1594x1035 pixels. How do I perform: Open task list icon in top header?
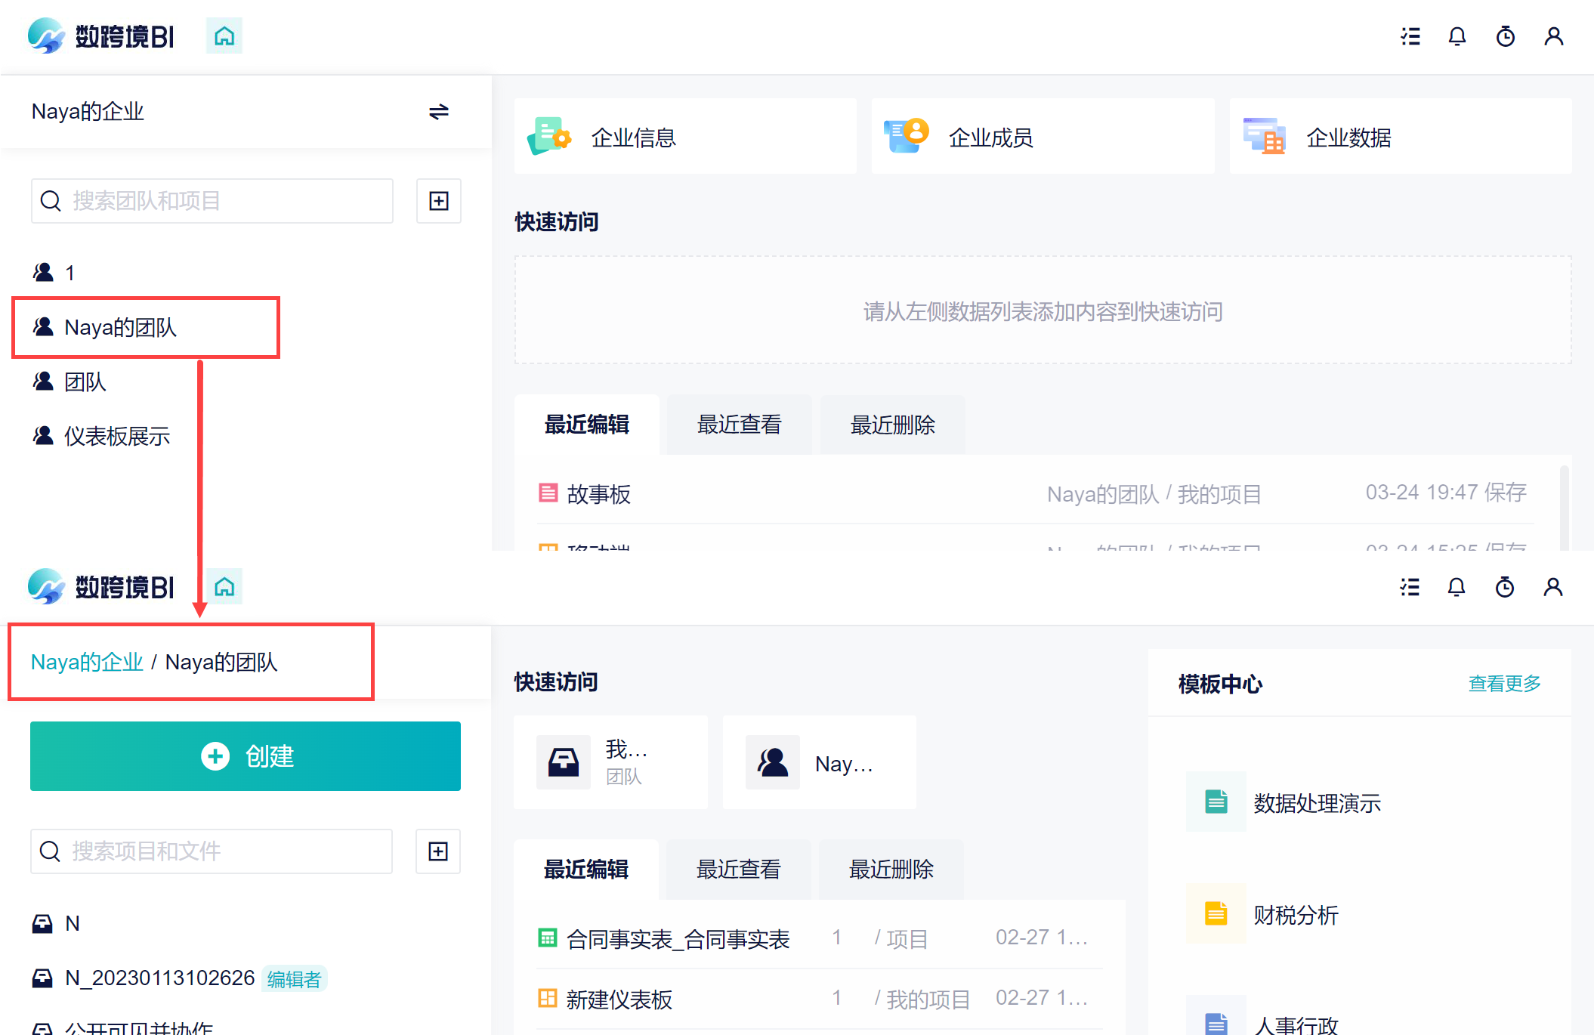(1410, 36)
